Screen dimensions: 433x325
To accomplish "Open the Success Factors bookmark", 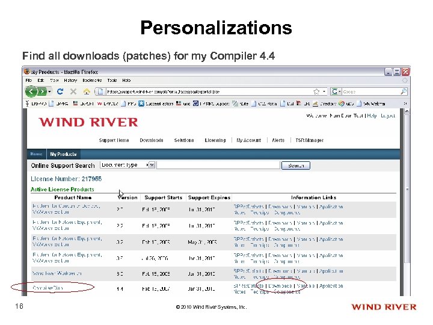I will 156,104.
